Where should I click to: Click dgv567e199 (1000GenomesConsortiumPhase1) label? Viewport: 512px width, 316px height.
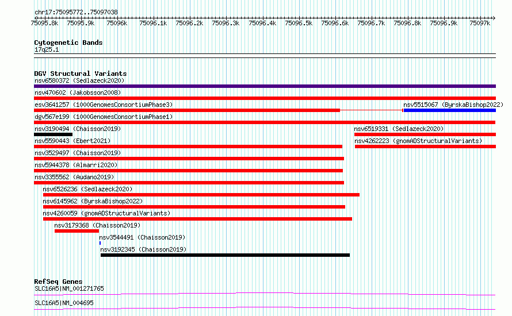click(x=104, y=117)
